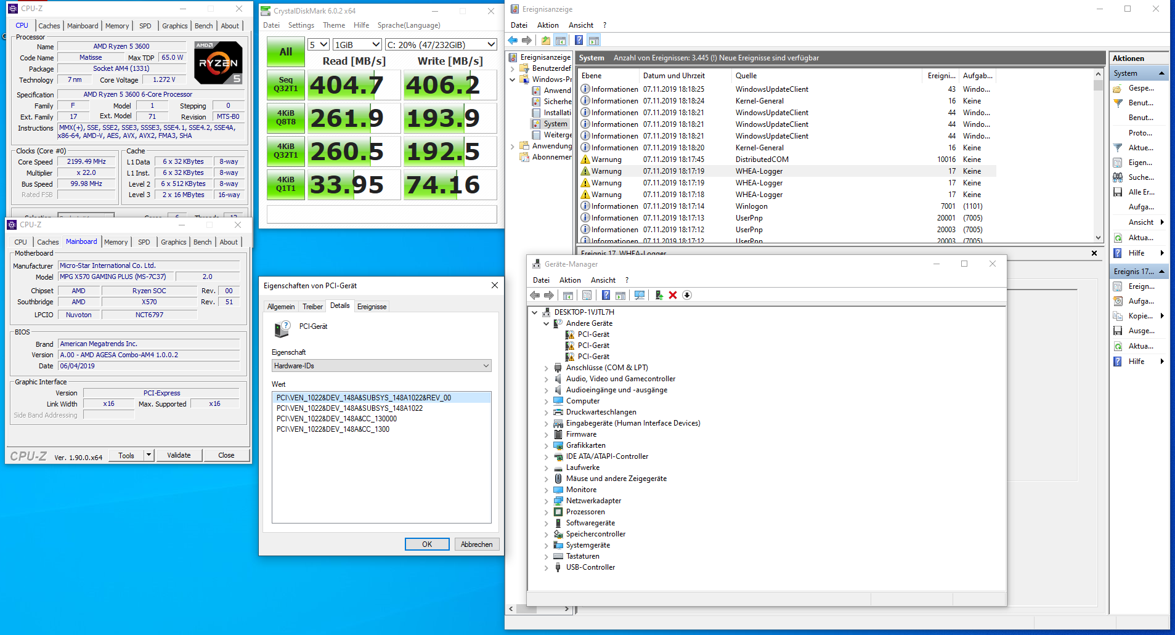Click OK in PCI-Gerät properties dialog
The width and height of the screenshot is (1175, 635).
(x=427, y=544)
